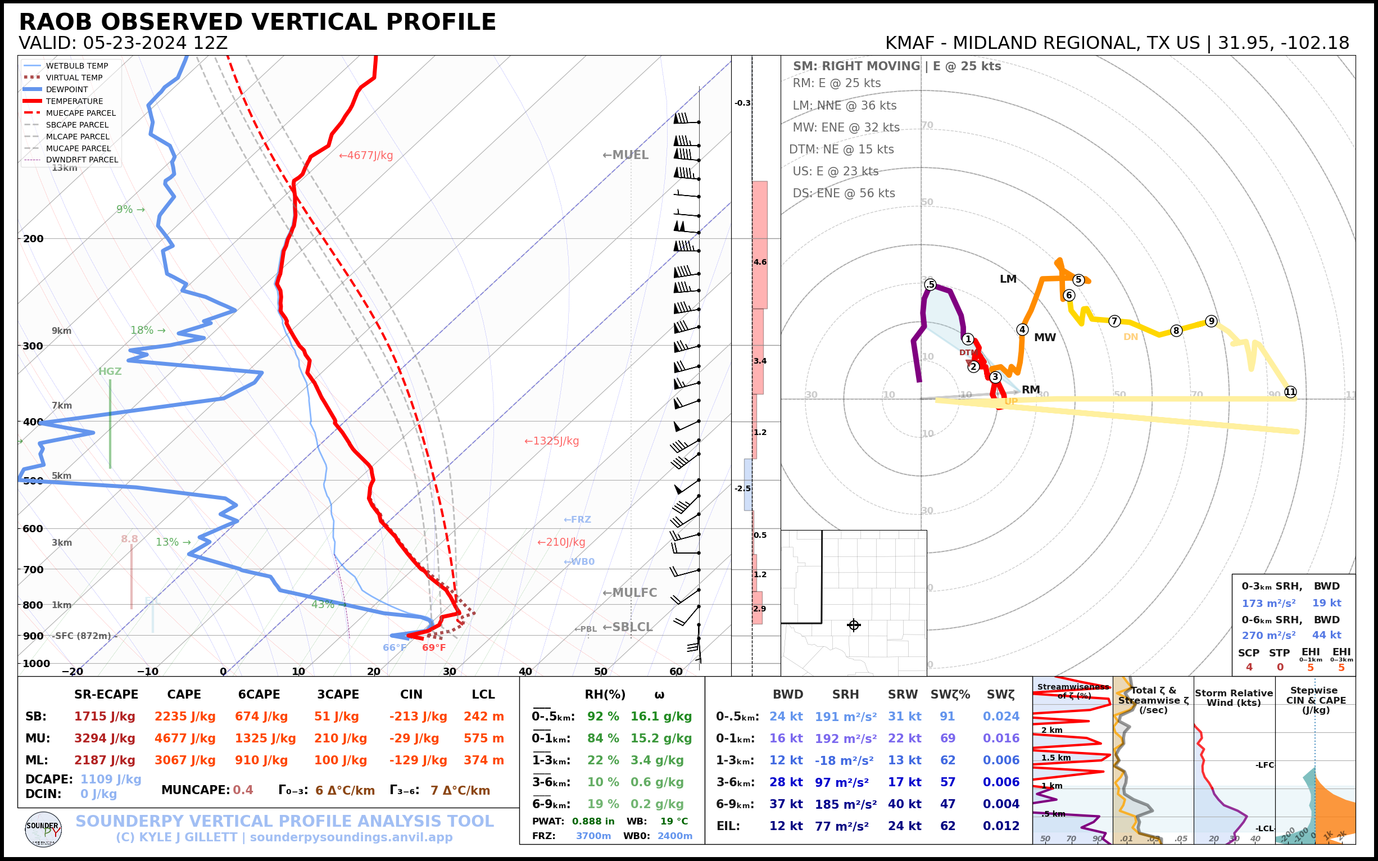This screenshot has height=861, width=1378.
Task: Click the 4677J/kg MUCAPE annotation
Action: tap(365, 156)
